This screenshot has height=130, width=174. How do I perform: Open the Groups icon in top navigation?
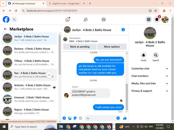(x=104, y=19)
